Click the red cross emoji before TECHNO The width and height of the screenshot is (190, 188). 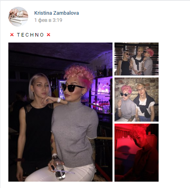point(12,35)
